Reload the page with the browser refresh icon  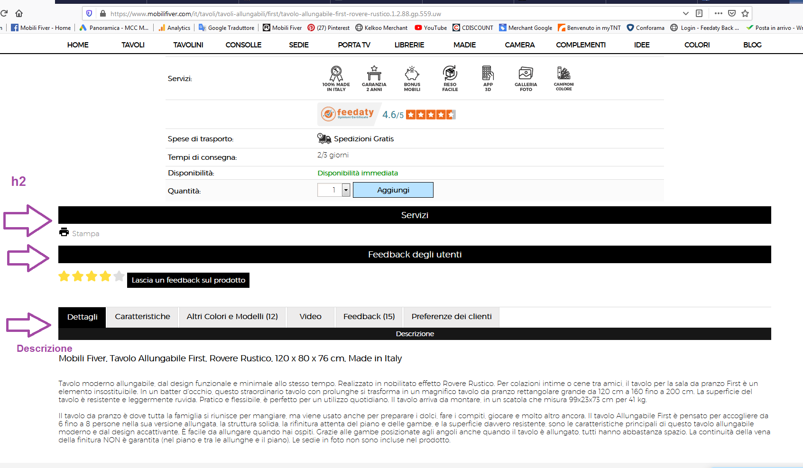4,13
